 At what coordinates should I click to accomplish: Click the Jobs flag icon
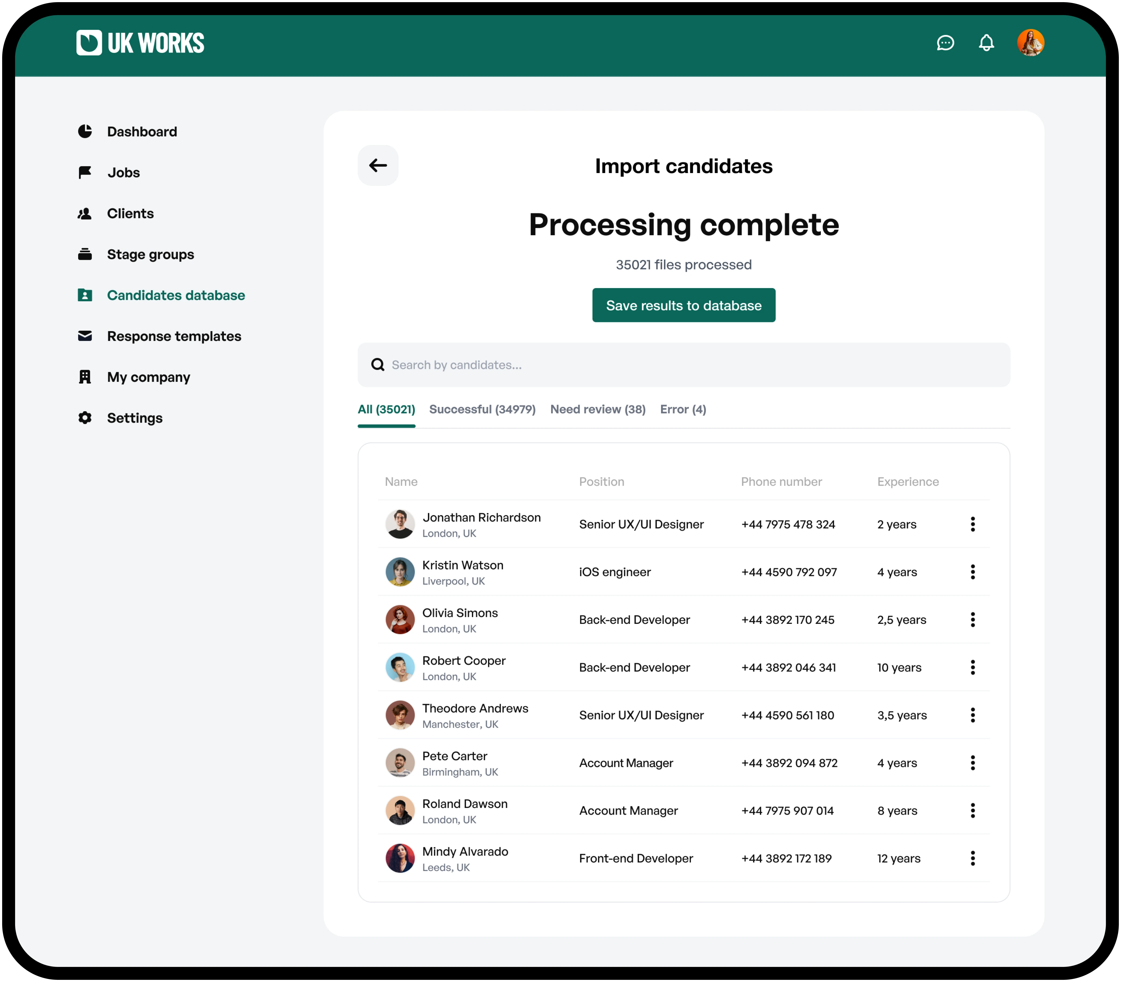click(85, 173)
